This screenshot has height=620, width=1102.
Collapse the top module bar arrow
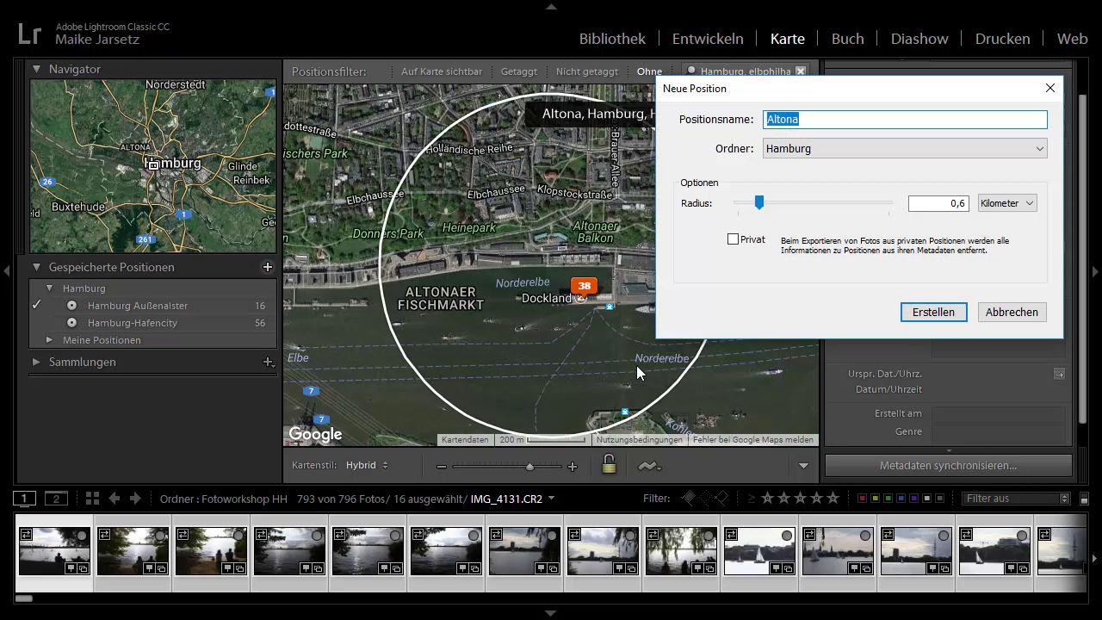tap(551, 6)
